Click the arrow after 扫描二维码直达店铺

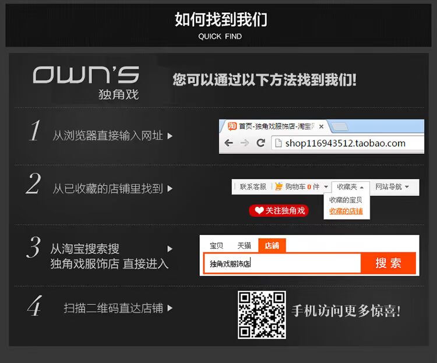click(170, 308)
